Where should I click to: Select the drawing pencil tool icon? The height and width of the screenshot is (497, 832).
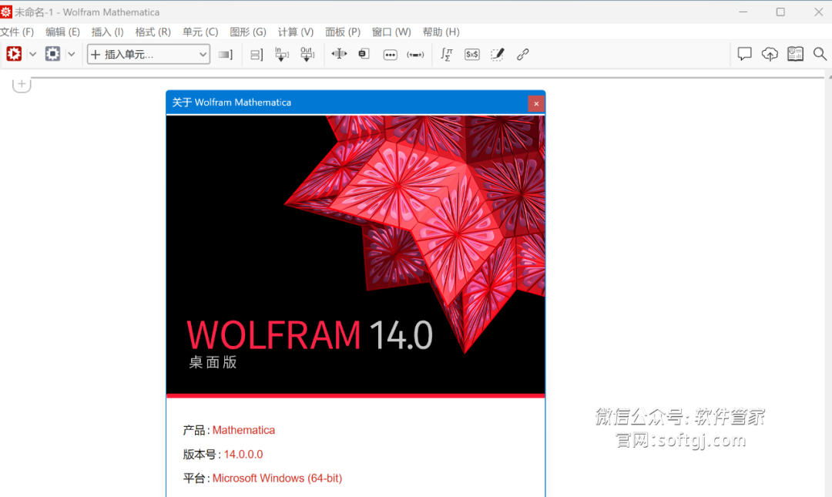click(x=497, y=54)
